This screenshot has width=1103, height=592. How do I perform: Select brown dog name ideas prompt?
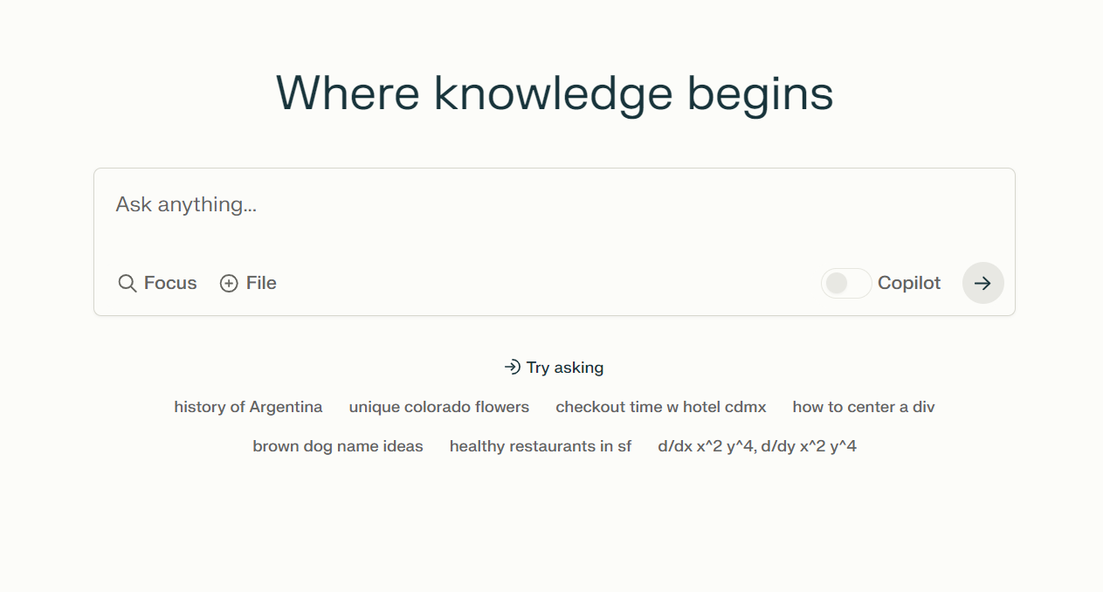338,445
